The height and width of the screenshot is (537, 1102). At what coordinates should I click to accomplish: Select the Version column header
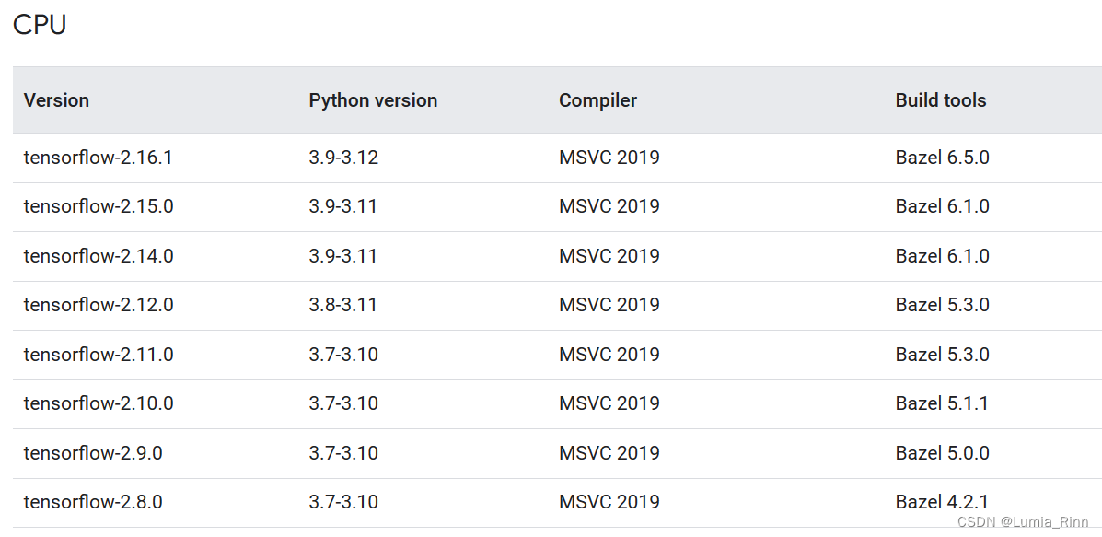click(56, 100)
